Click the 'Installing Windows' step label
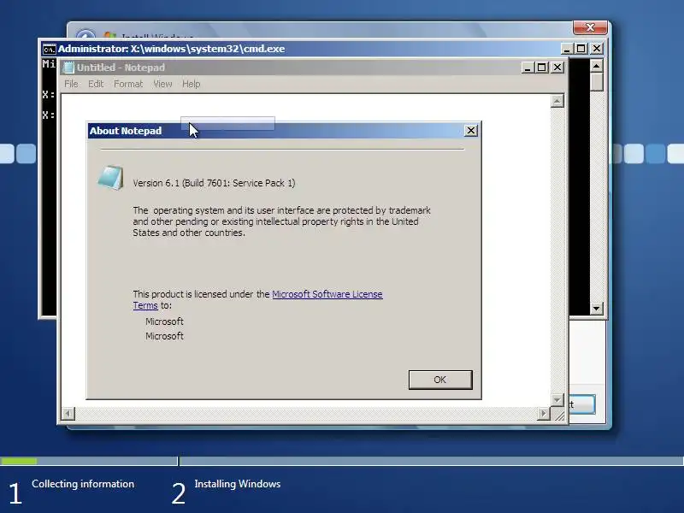The image size is (684, 513). pyautogui.click(x=238, y=484)
